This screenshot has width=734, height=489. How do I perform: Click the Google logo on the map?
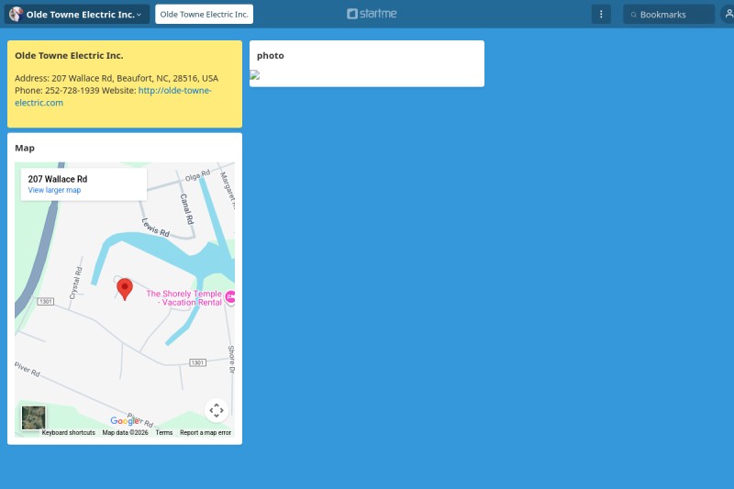125,421
